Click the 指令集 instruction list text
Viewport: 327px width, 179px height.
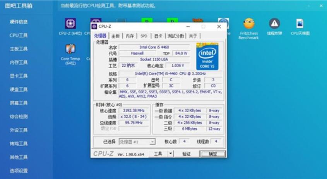tap(170, 94)
